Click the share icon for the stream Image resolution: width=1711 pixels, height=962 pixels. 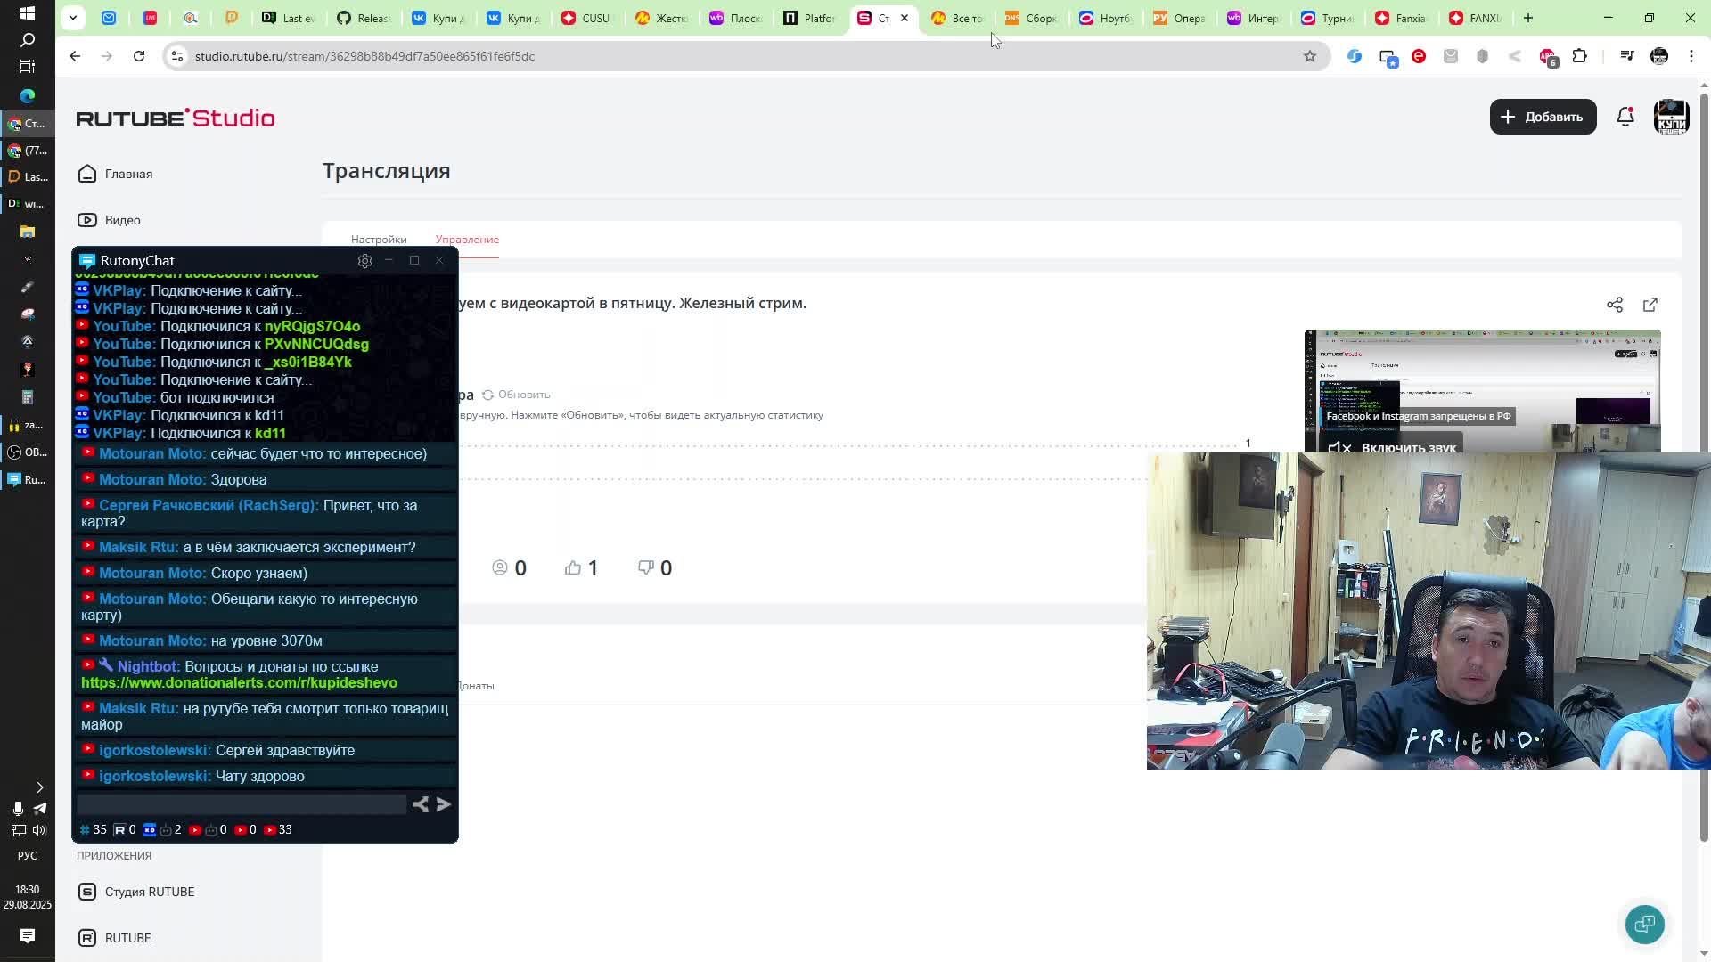(x=1615, y=305)
